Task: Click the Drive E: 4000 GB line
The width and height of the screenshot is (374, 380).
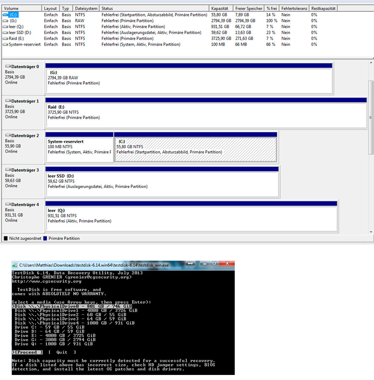Action: (x=55, y=336)
